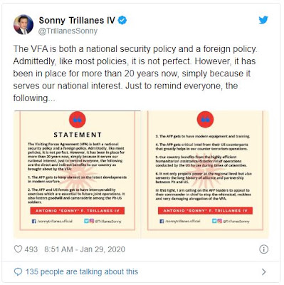This screenshot has width=284, height=285.
Task: Click red quote circle in left image
Action: [x=77, y=120]
